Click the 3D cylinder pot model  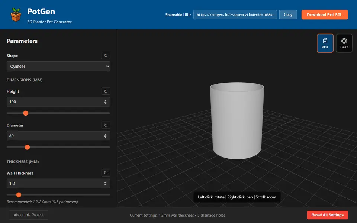[x=237, y=120]
